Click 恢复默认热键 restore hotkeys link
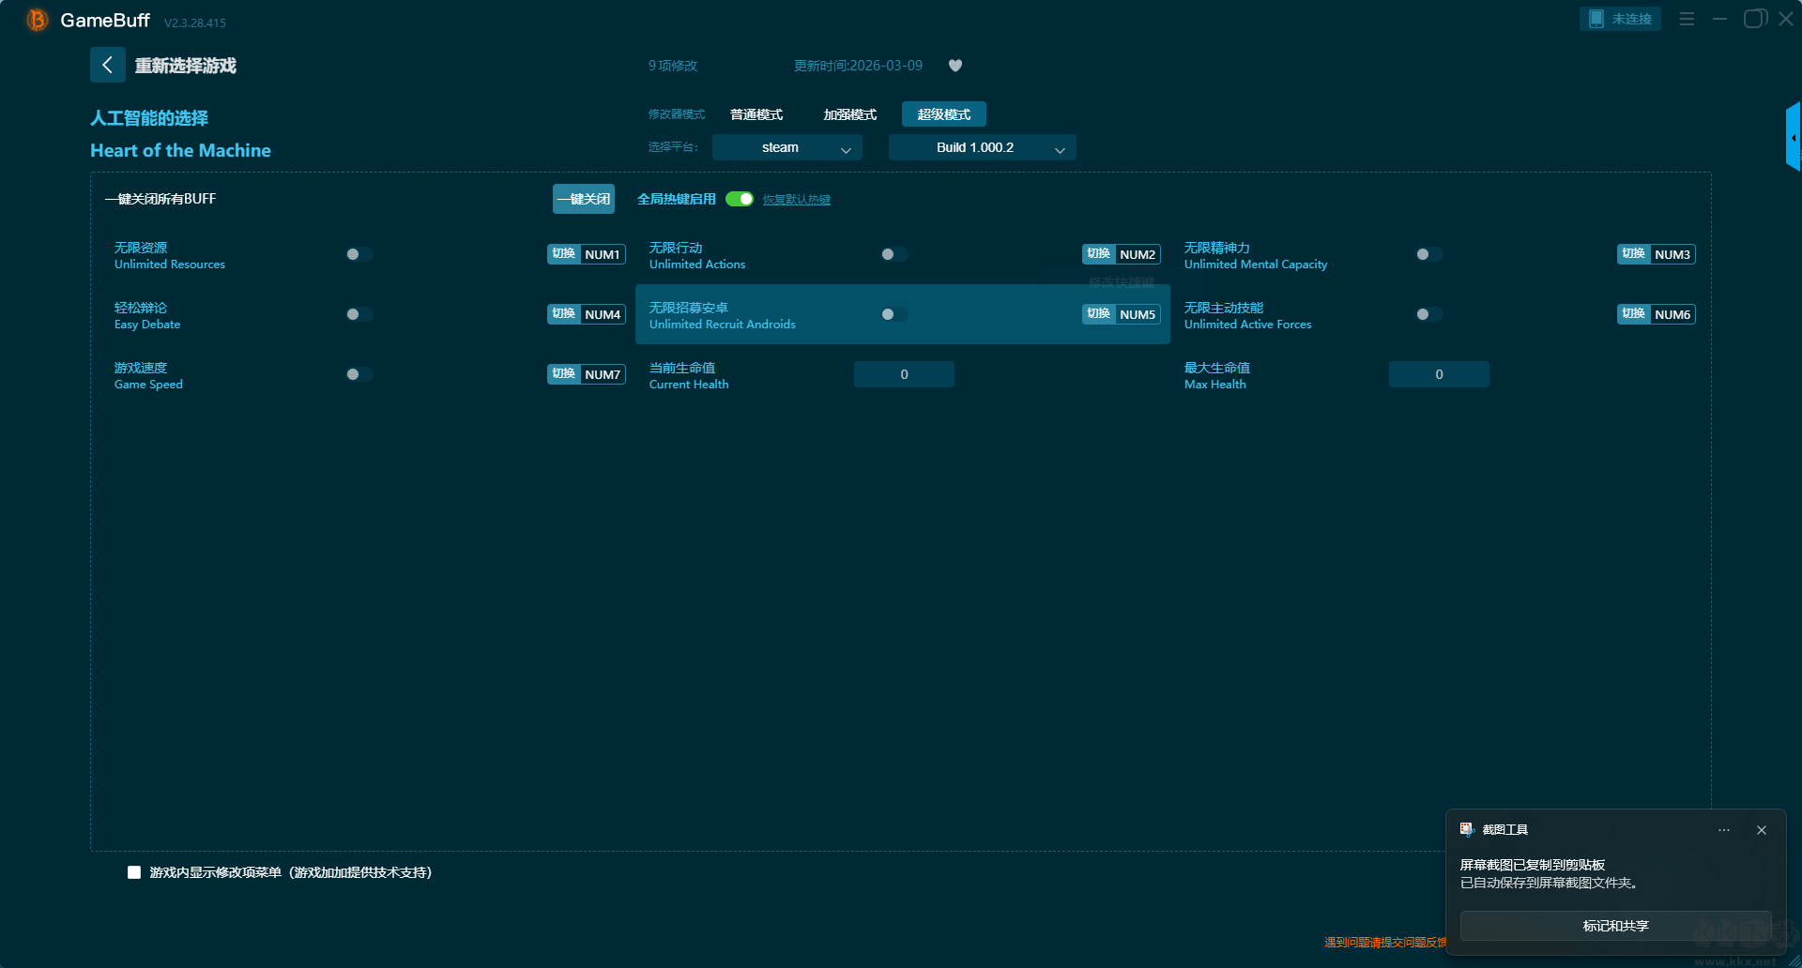This screenshot has height=968, width=1802. point(797,200)
